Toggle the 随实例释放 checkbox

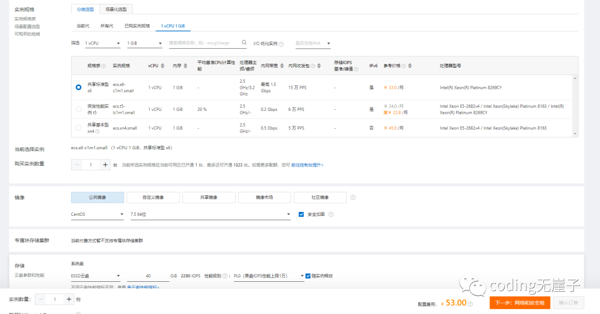click(x=308, y=276)
